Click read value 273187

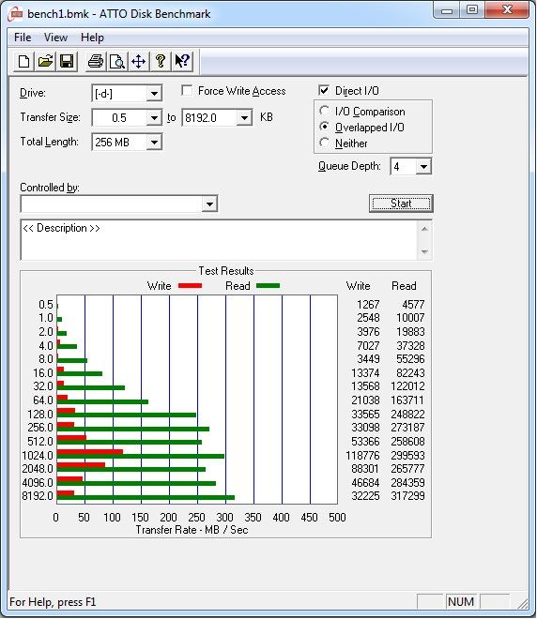pos(407,428)
